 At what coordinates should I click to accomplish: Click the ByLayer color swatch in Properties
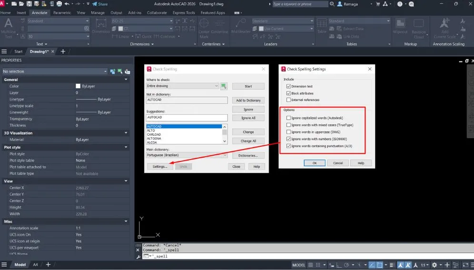tap(78, 86)
